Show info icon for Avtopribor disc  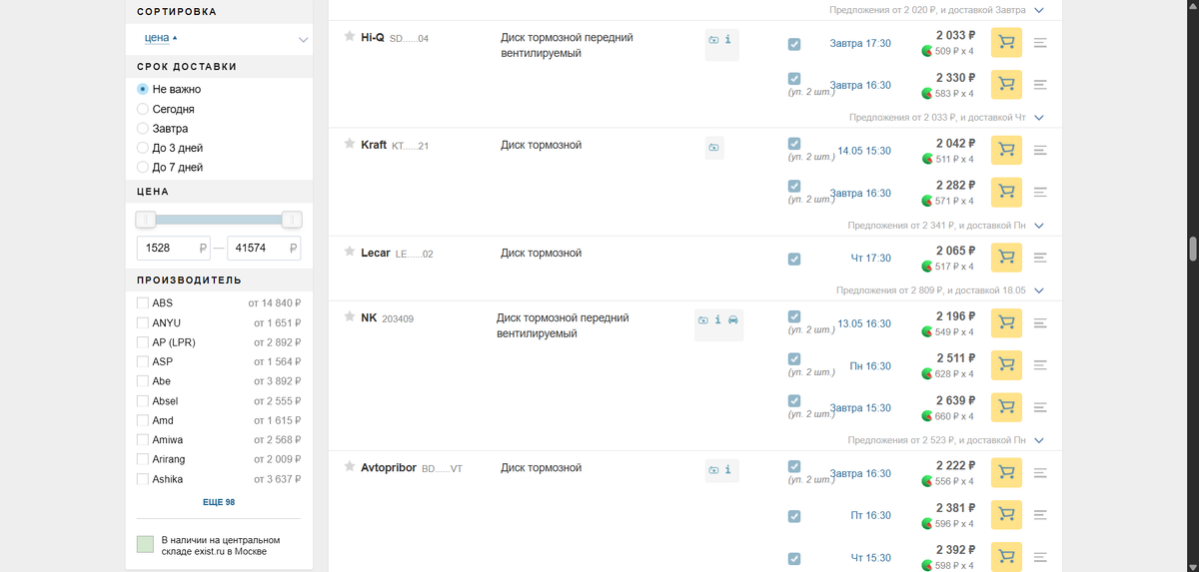(727, 470)
